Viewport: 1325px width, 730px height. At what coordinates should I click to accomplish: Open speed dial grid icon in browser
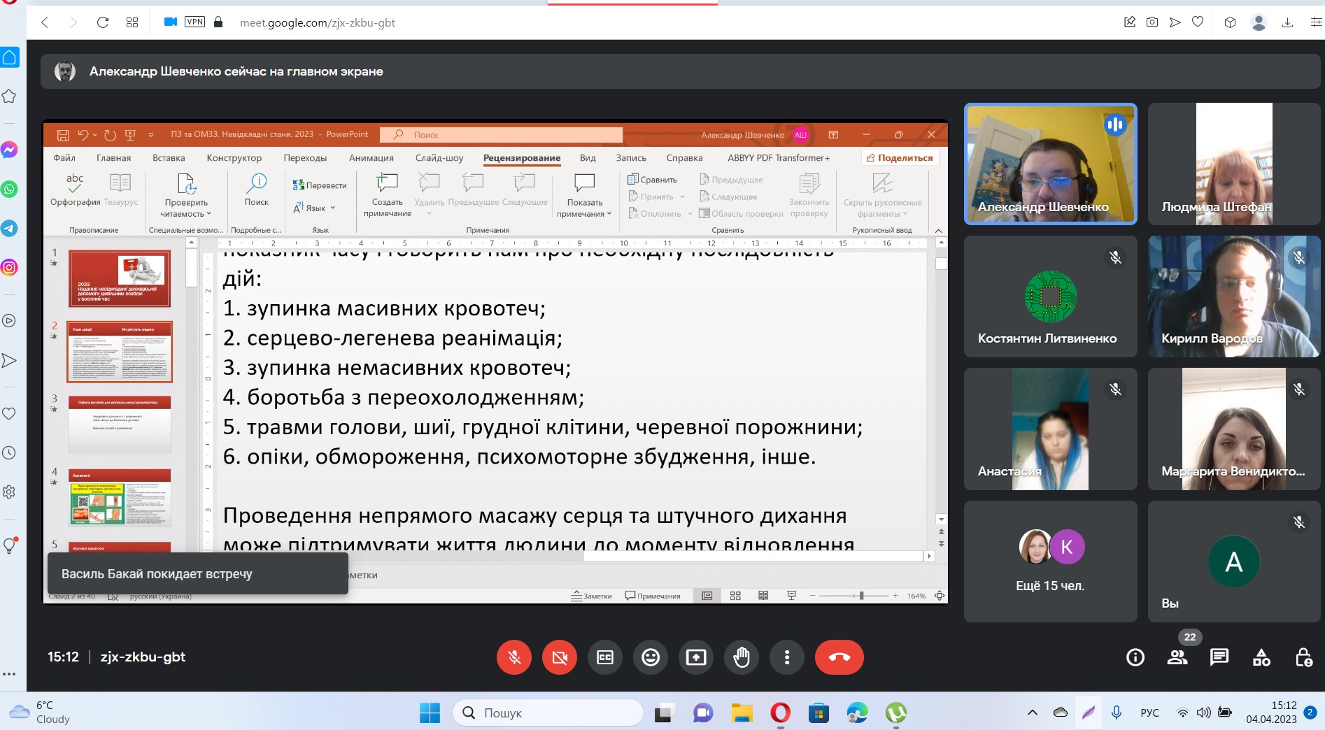pyautogui.click(x=132, y=22)
